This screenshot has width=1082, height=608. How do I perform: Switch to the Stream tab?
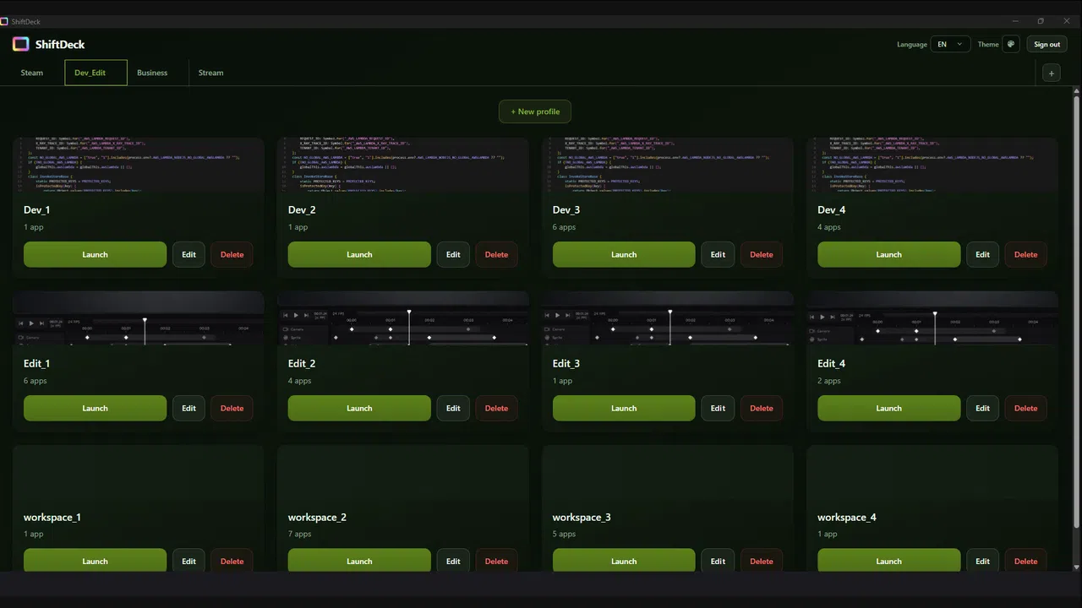210,73
